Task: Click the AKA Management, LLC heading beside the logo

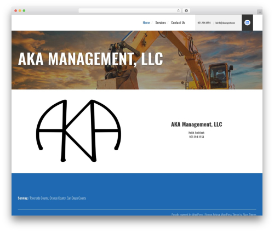Action: click(197, 125)
